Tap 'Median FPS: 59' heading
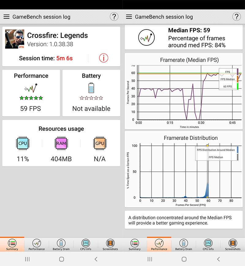 click(x=189, y=30)
